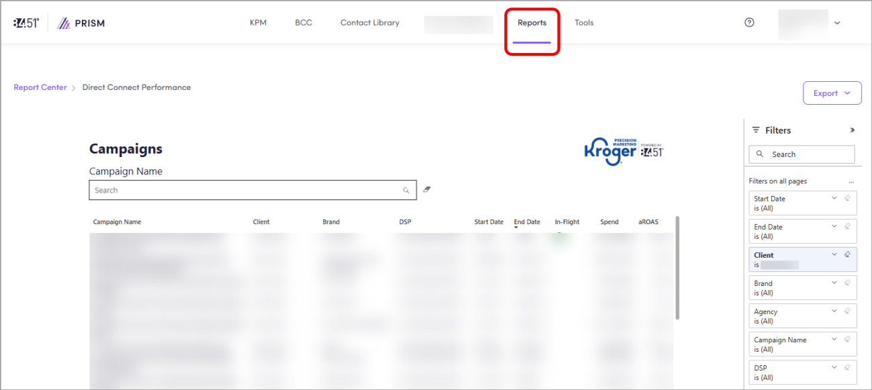The image size is (872, 390).
Task: Open the Contact Library tab
Action: click(369, 23)
